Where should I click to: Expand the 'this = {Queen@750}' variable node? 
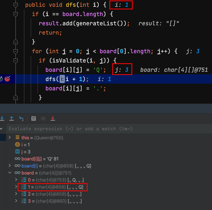tap(10, 137)
